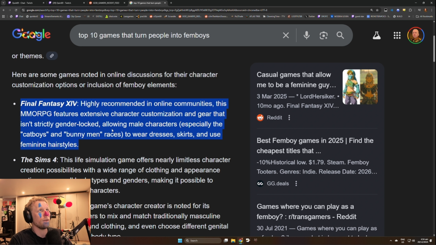The width and height of the screenshot is (436, 245).
Task: Click the 'GG.deals' source label
Action: pos(278,183)
